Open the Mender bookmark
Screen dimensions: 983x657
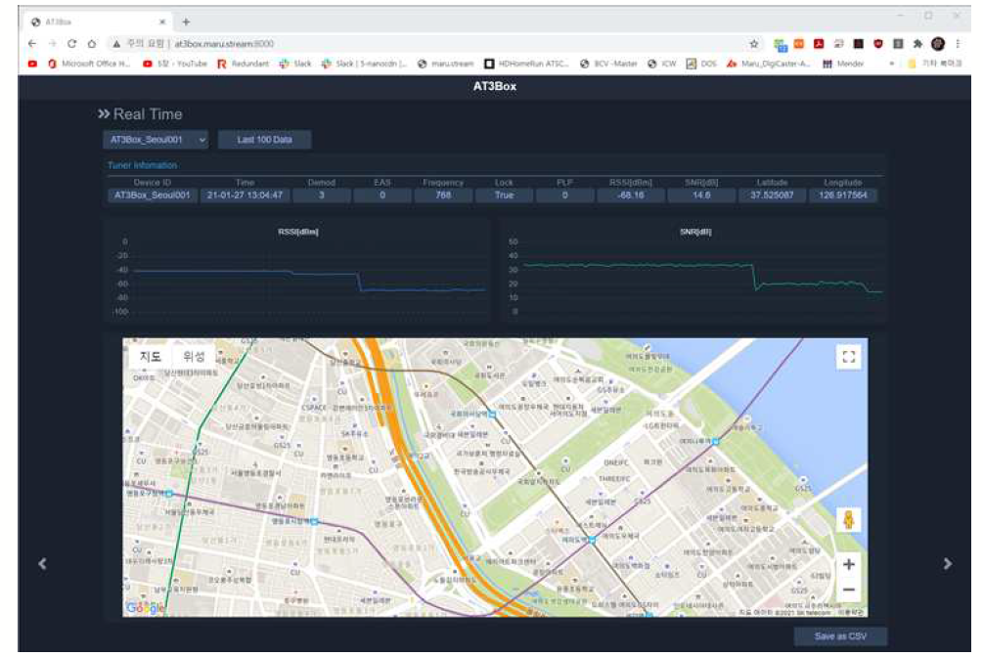[x=843, y=64]
